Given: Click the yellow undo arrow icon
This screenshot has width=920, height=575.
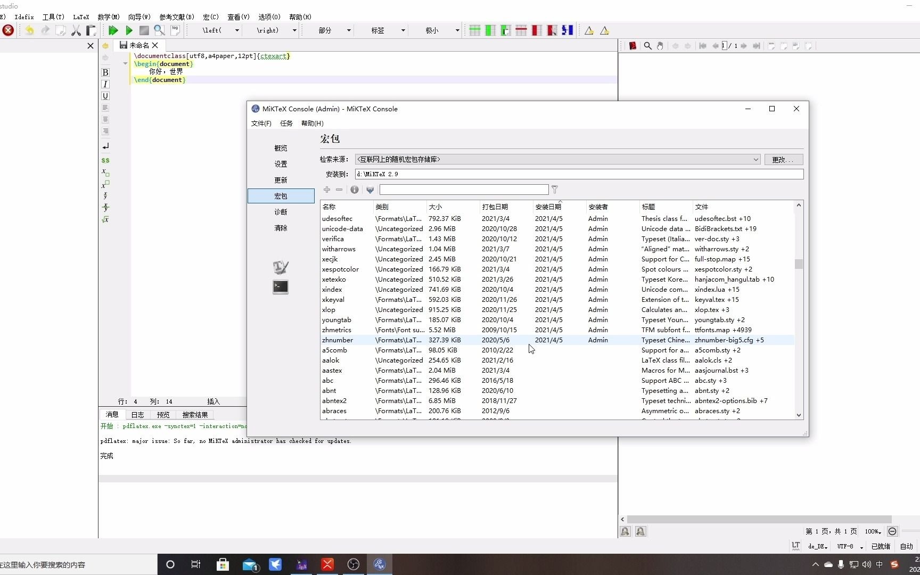Looking at the screenshot, I should pos(29,30).
